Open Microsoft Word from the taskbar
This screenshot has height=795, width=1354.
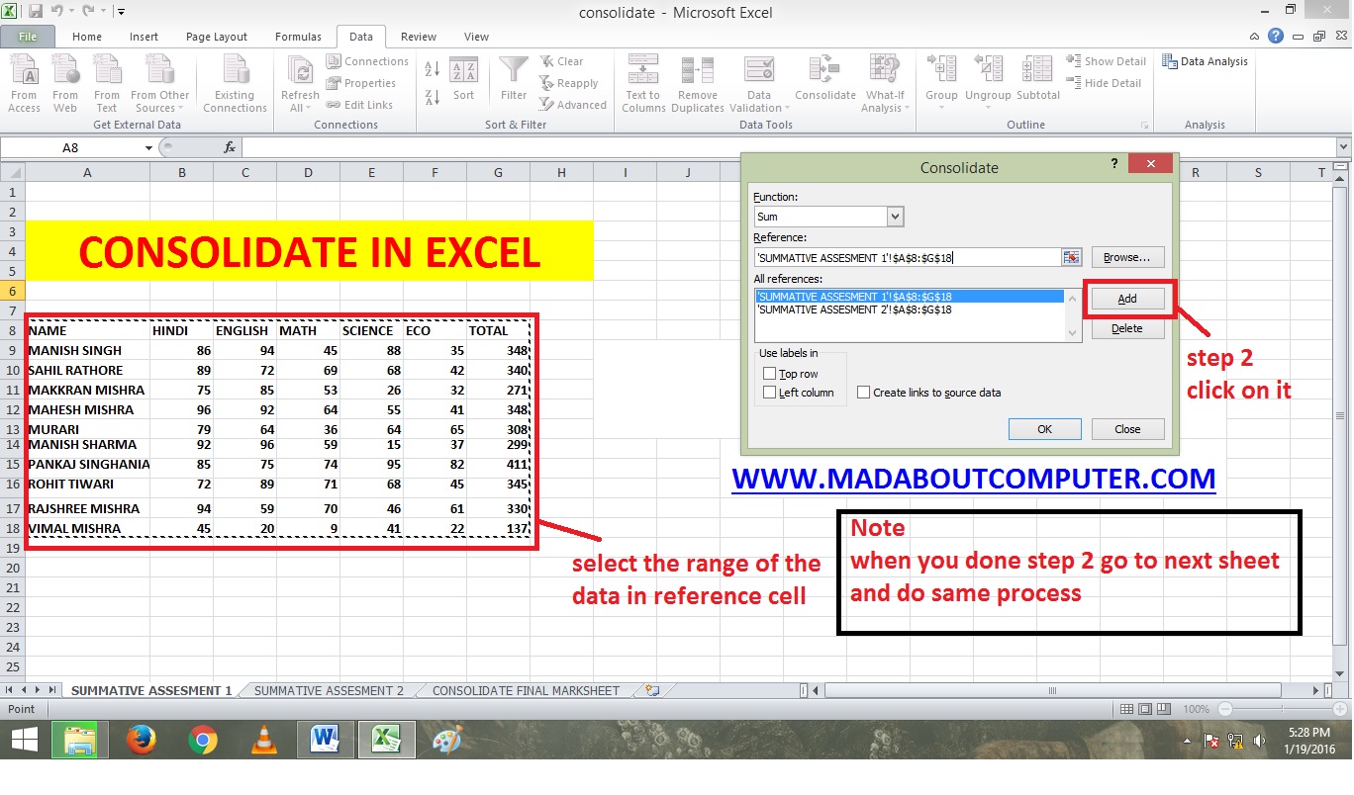325,740
